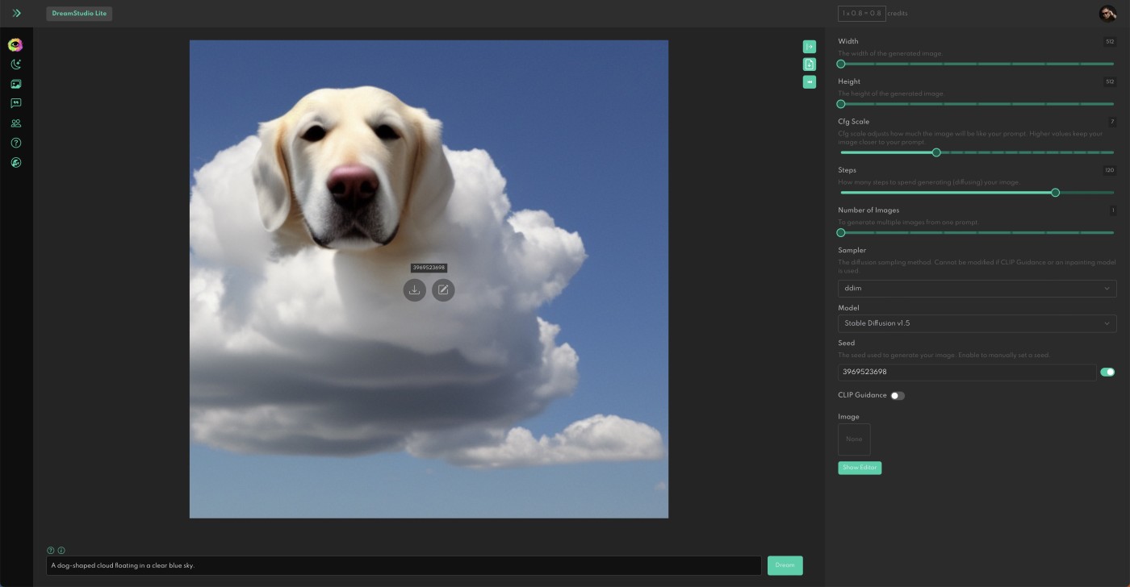This screenshot has width=1130, height=587.
Task: Click the Steps slider handle
Action: click(x=1055, y=193)
